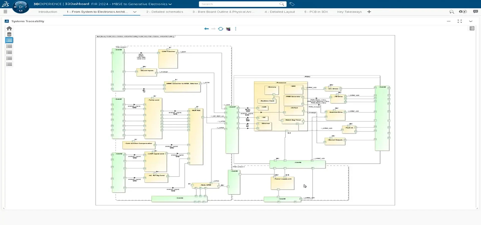Click the Back arrow above the diagram
The height and width of the screenshot is (225, 481).
(x=206, y=29)
